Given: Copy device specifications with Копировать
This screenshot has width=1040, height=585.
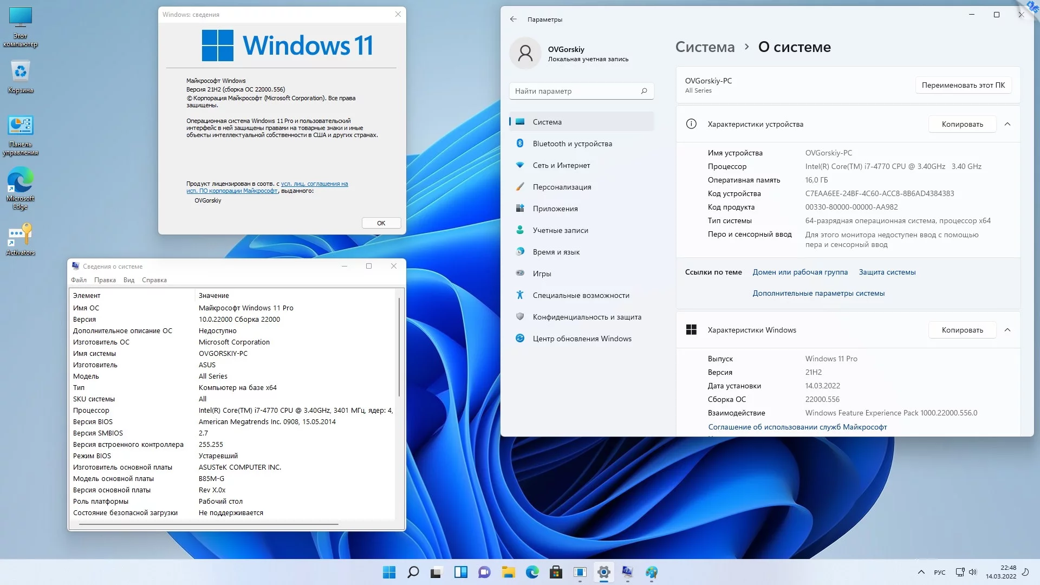Looking at the screenshot, I should click(x=962, y=124).
